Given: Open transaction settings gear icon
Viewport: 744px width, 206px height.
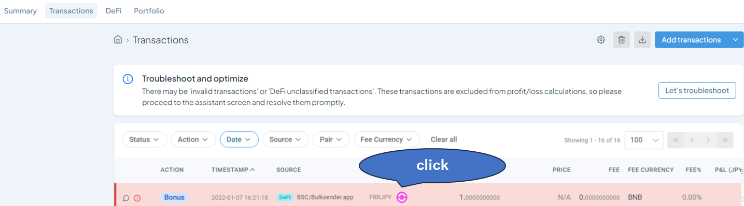Looking at the screenshot, I should point(601,40).
